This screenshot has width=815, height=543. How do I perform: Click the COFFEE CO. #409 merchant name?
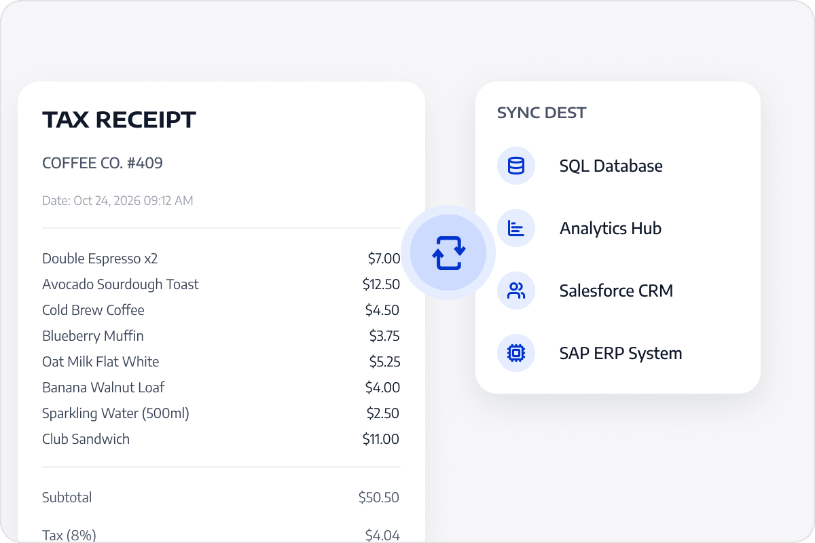(x=103, y=163)
